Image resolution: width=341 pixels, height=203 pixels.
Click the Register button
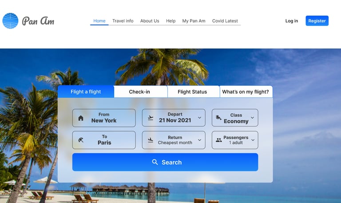click(317, 21)
